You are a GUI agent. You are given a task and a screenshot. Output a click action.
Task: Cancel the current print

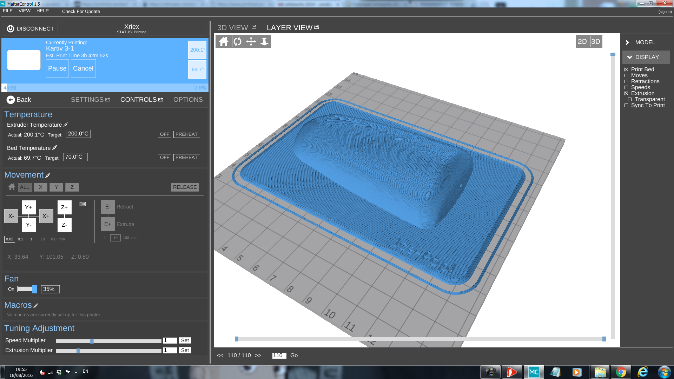pyautogui.click(x=83, y=68)
